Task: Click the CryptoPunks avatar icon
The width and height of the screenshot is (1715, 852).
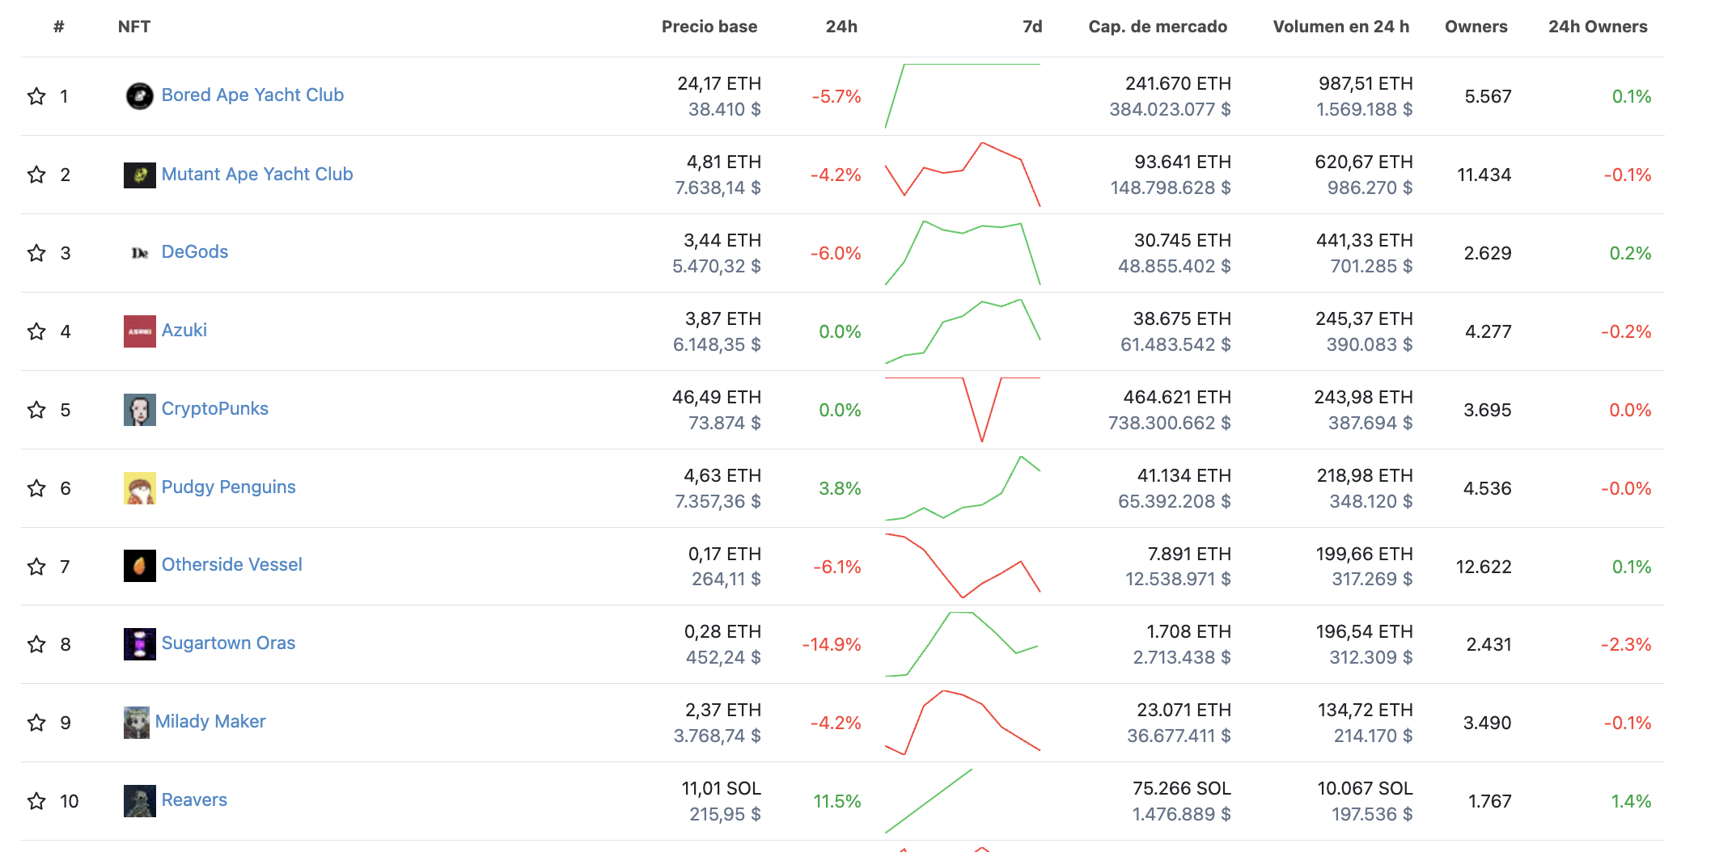Action: pos(139,410)
